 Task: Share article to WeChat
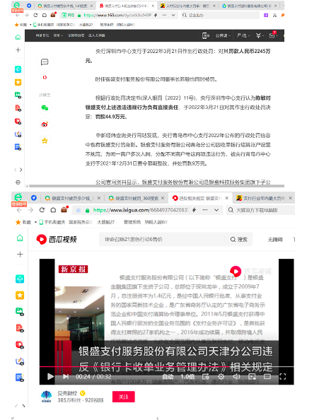click(45, 107)
